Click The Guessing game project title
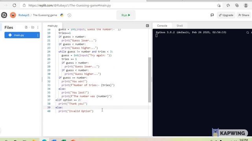Image resolution: width=252 pixels, height=141 pixels. 45,15
